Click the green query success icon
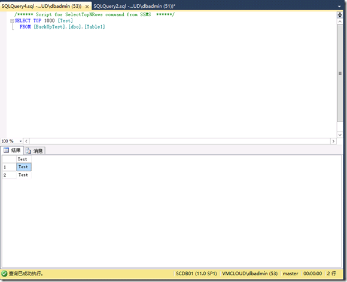The image size is (347, 282). click(4, 274)
